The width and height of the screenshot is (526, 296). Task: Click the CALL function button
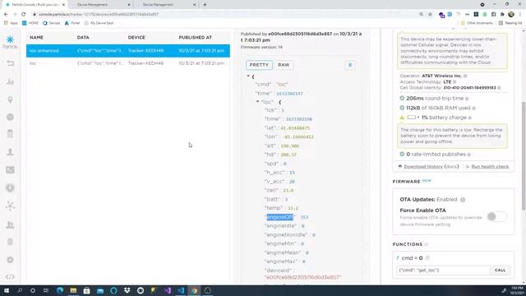(500, 271)
